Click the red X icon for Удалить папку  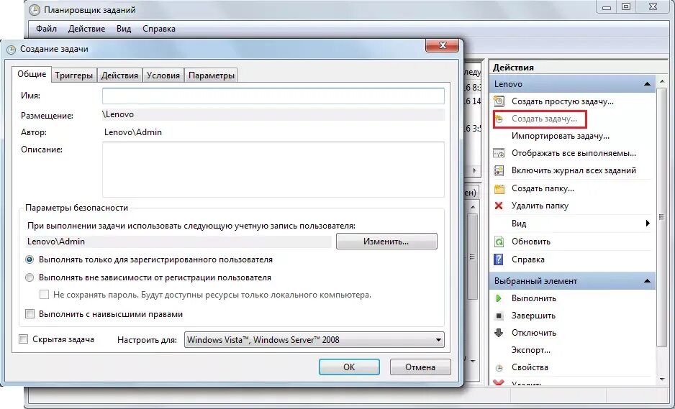click(499, 206)
